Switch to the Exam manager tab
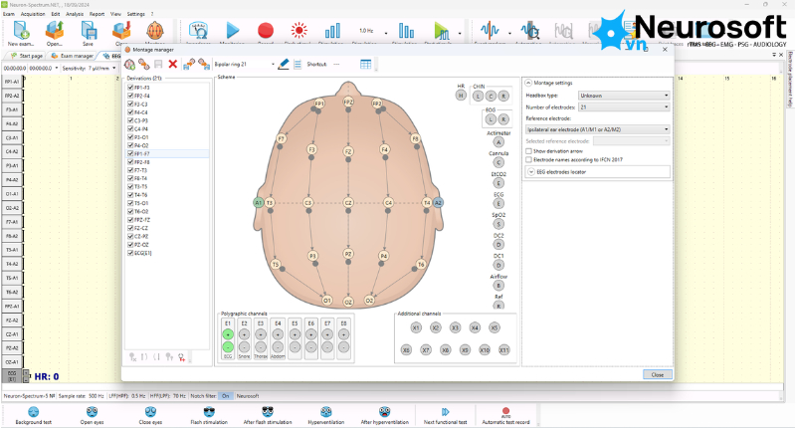The width and height of the screenshot is (796, 428). [74, 56]
